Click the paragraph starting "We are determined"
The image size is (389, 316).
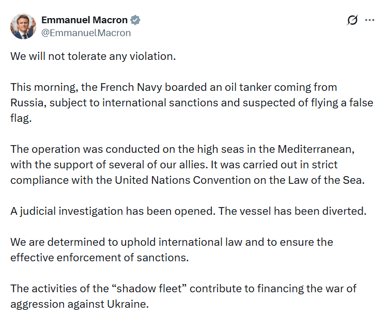pyautogui.click(x=172, y=249)
